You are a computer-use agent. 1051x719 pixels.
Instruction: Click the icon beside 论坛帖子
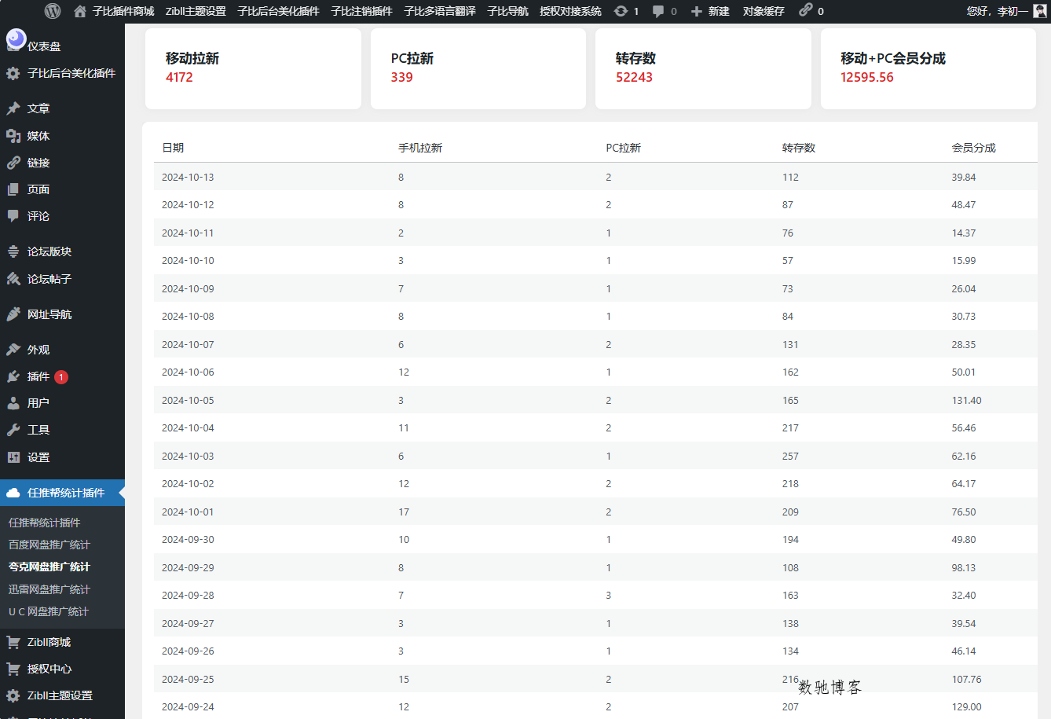click(13, 279)
